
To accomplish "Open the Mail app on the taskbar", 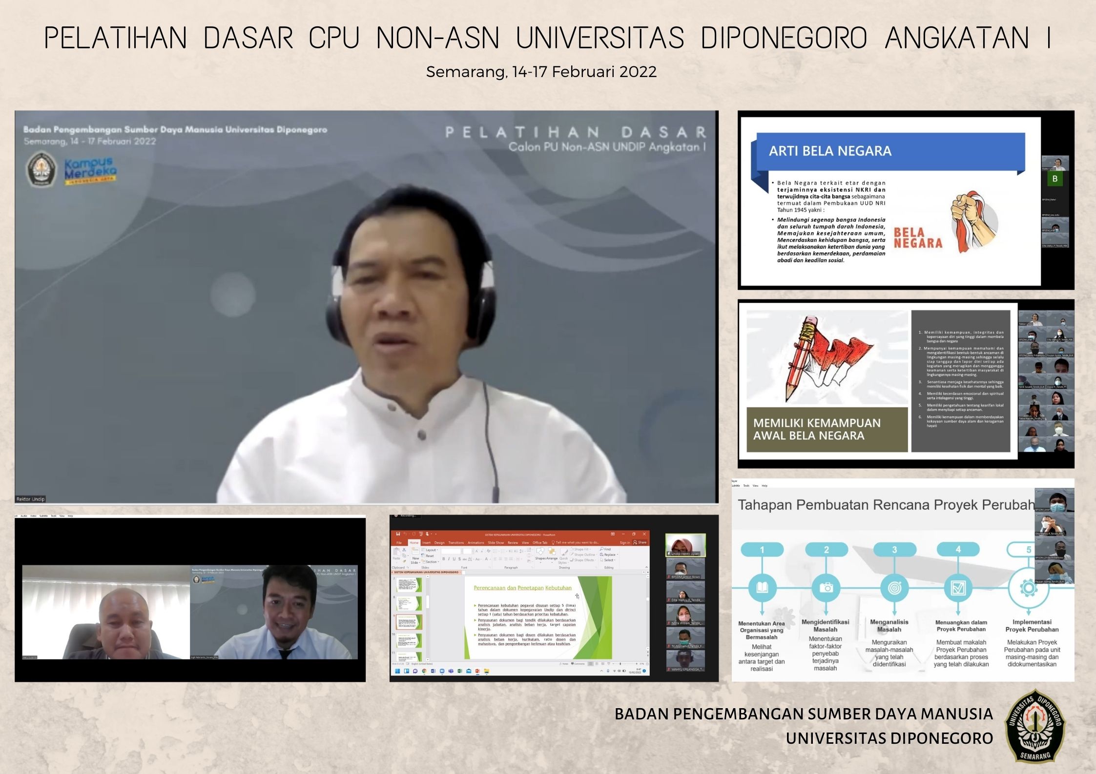I will click(469, 671).
